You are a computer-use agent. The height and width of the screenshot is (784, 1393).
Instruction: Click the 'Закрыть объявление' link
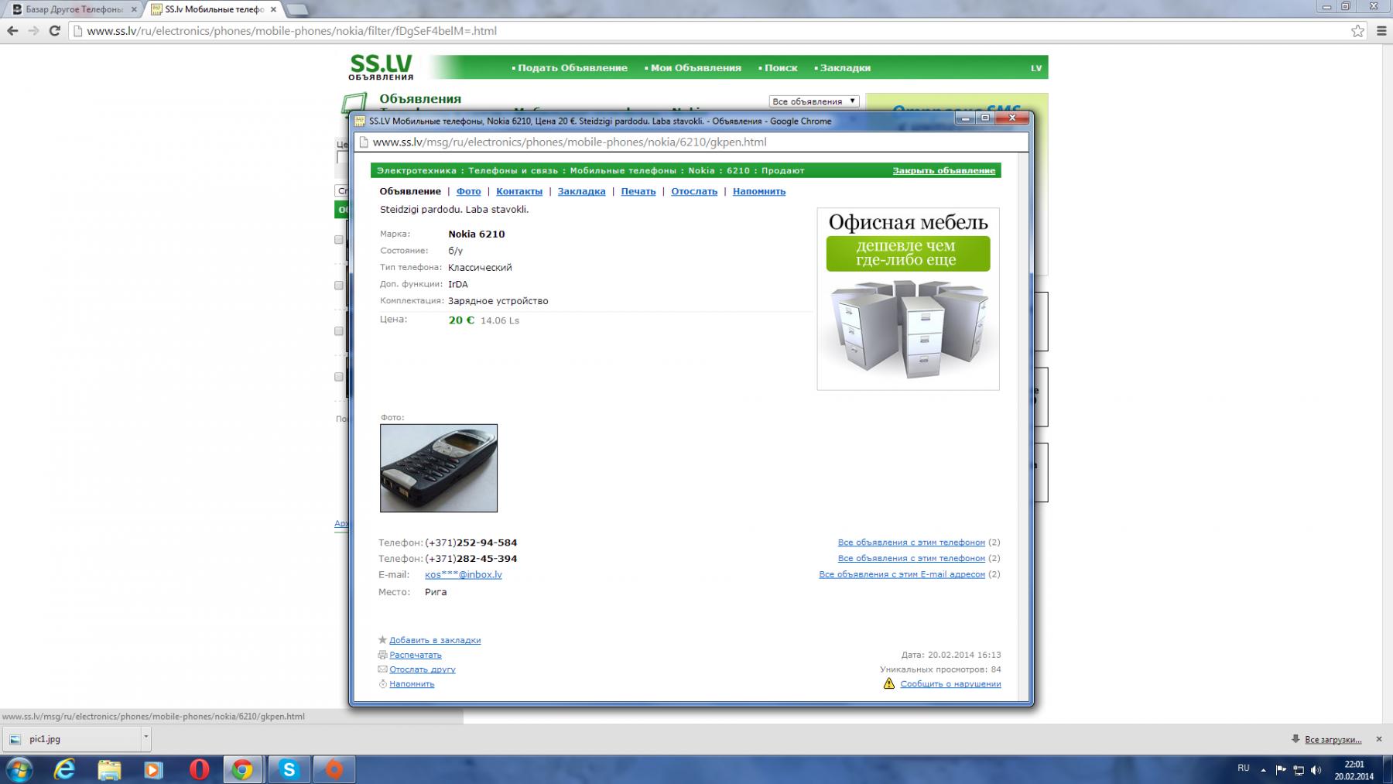[x=943, y=170]
